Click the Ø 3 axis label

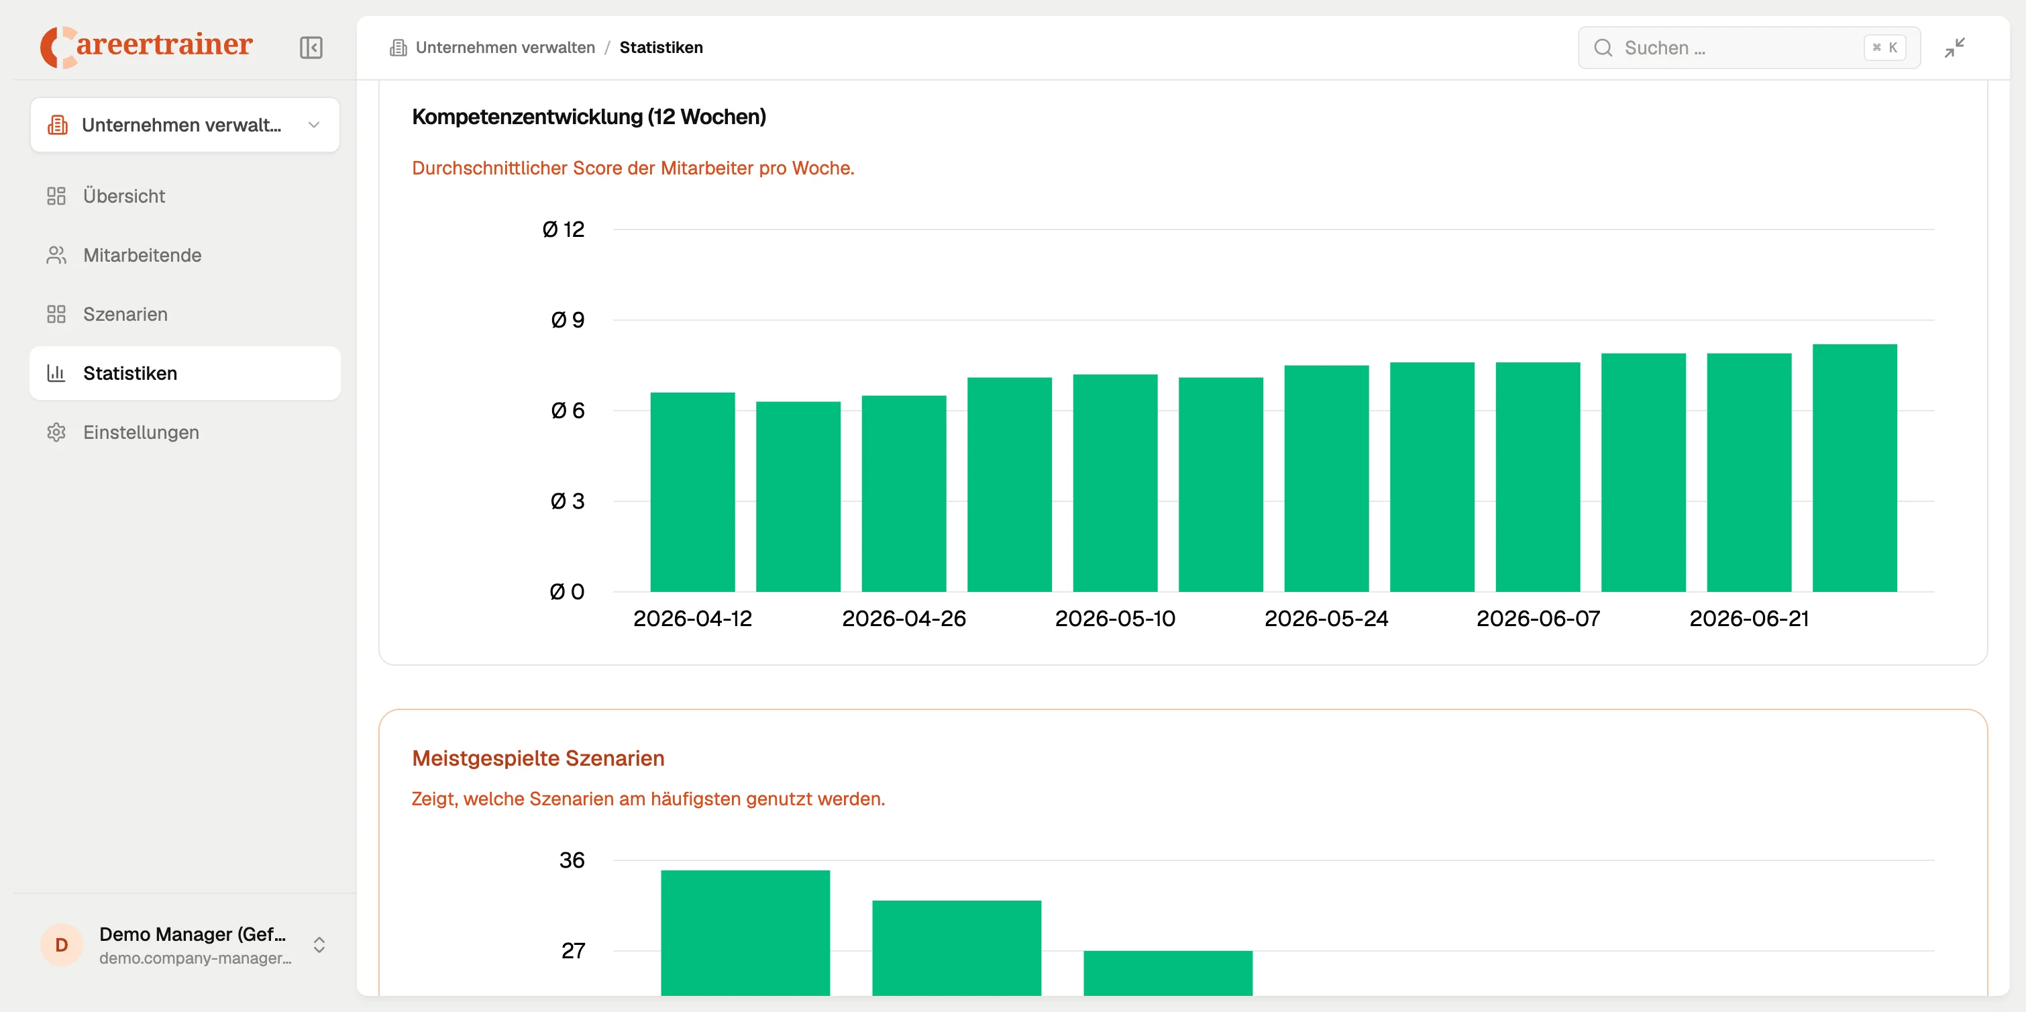coord(567,501)
